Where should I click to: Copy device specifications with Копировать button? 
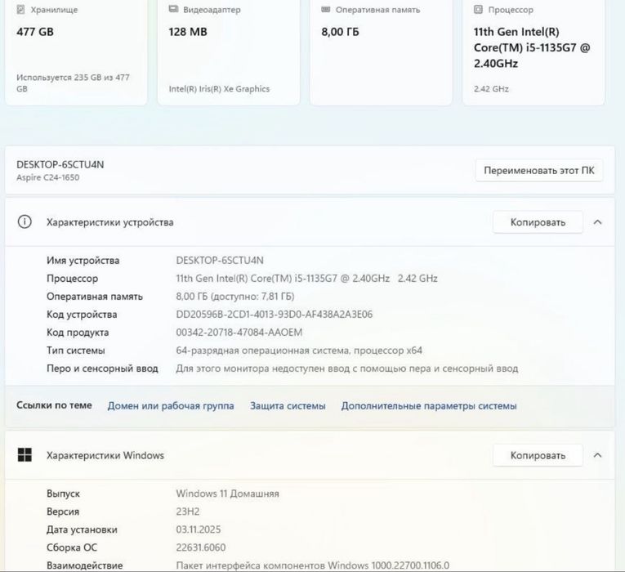tap(538, 222)
